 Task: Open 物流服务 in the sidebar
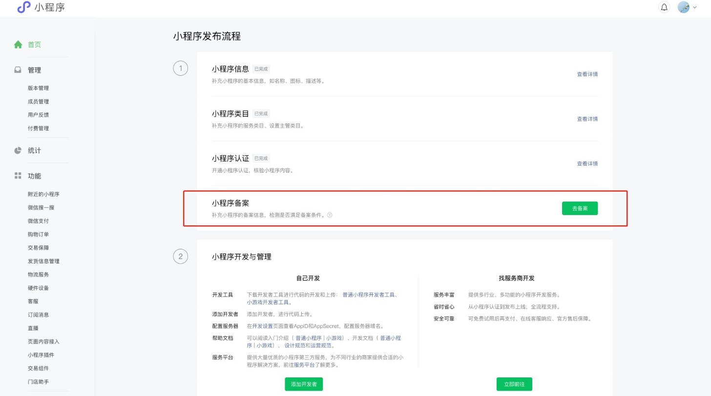click(38, 275)
